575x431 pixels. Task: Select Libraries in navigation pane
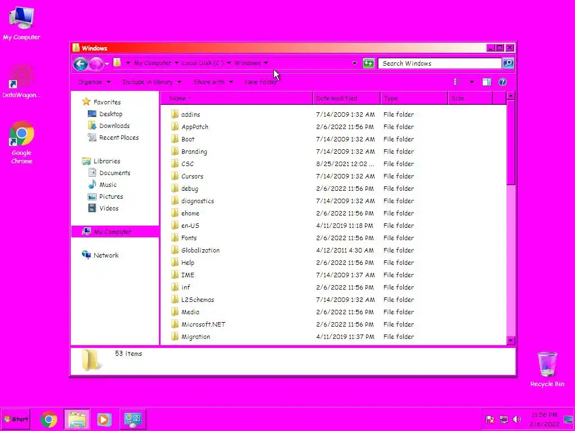pyautogui.click(x=107, y=161)
